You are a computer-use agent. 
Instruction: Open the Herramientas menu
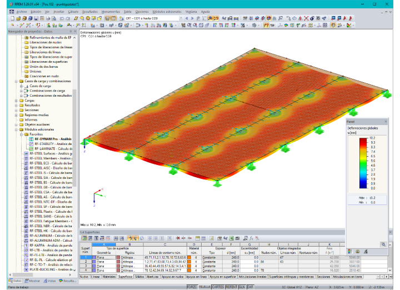pos(111,12)
